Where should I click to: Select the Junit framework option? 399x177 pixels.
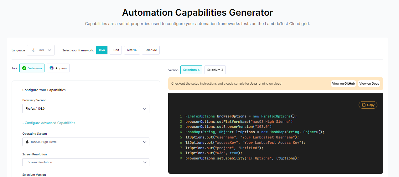pos(116,50)
